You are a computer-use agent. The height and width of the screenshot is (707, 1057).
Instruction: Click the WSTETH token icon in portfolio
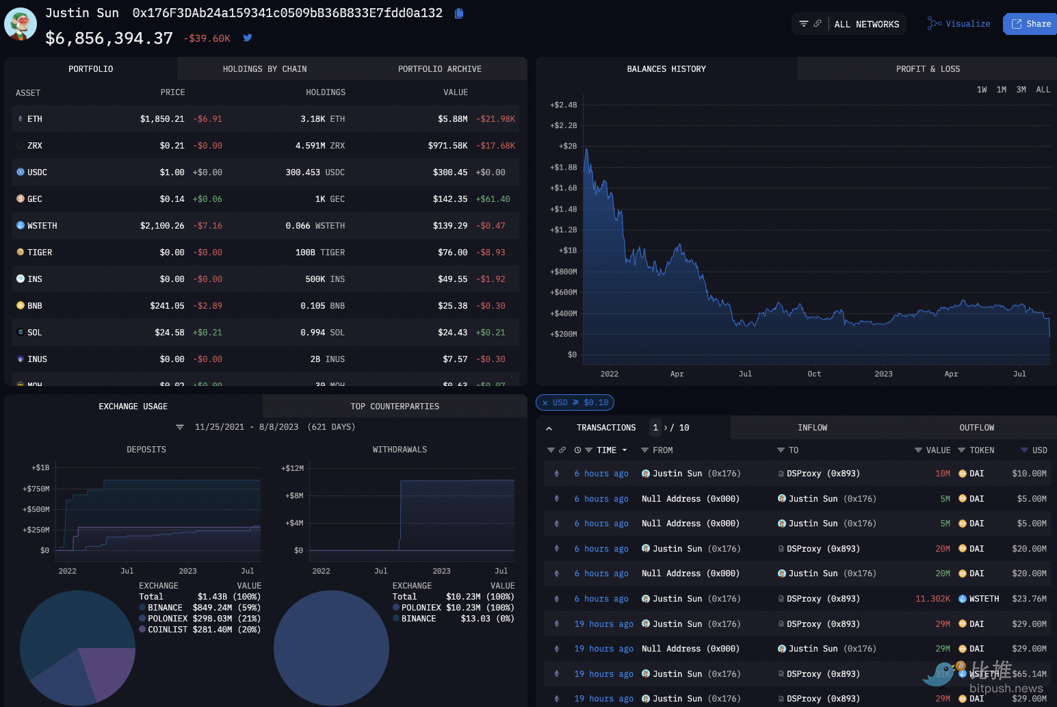tap(21, 226)
